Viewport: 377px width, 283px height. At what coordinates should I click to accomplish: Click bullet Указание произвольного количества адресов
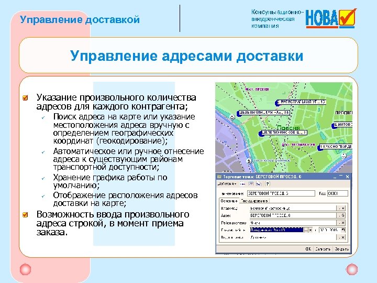(x=116, y=102)
